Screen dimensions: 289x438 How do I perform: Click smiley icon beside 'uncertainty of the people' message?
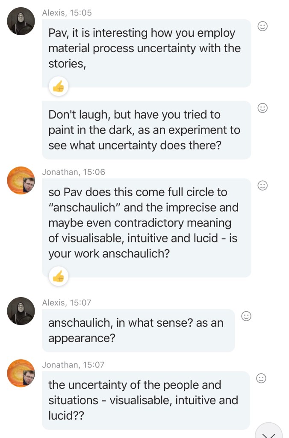[x=261, y=378]
